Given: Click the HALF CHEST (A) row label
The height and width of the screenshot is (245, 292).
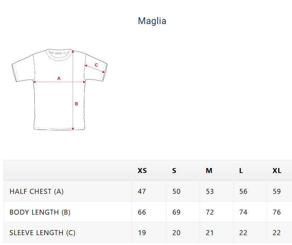Looking at the screenshot, I should pos(36,191).
